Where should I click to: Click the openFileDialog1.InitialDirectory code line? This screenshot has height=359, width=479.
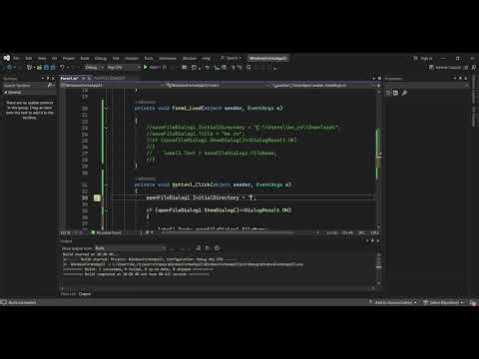[201, 197]
